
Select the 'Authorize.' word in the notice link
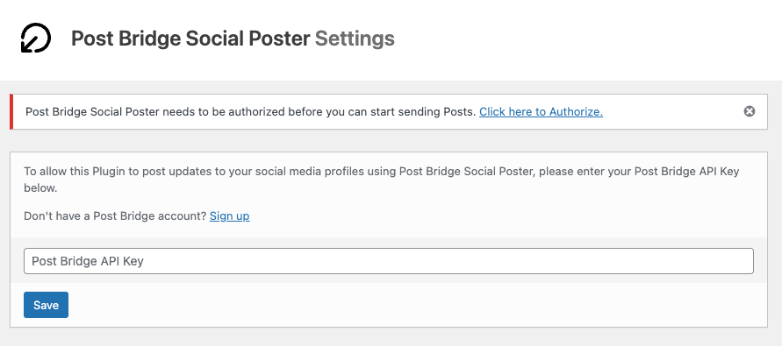click(576, 111)
